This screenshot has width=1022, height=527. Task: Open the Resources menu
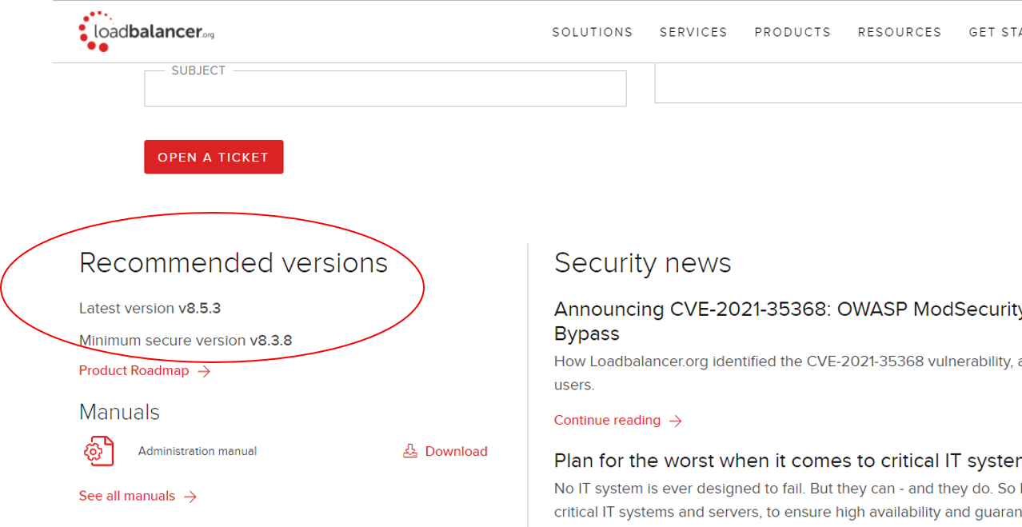pos(900,33)
